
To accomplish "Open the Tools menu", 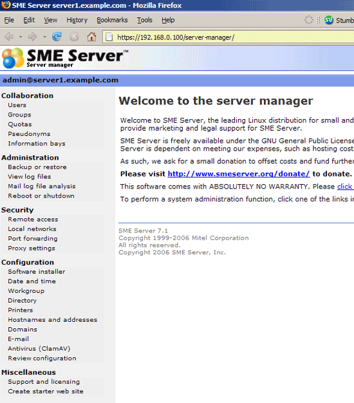I will click(145, 20).
